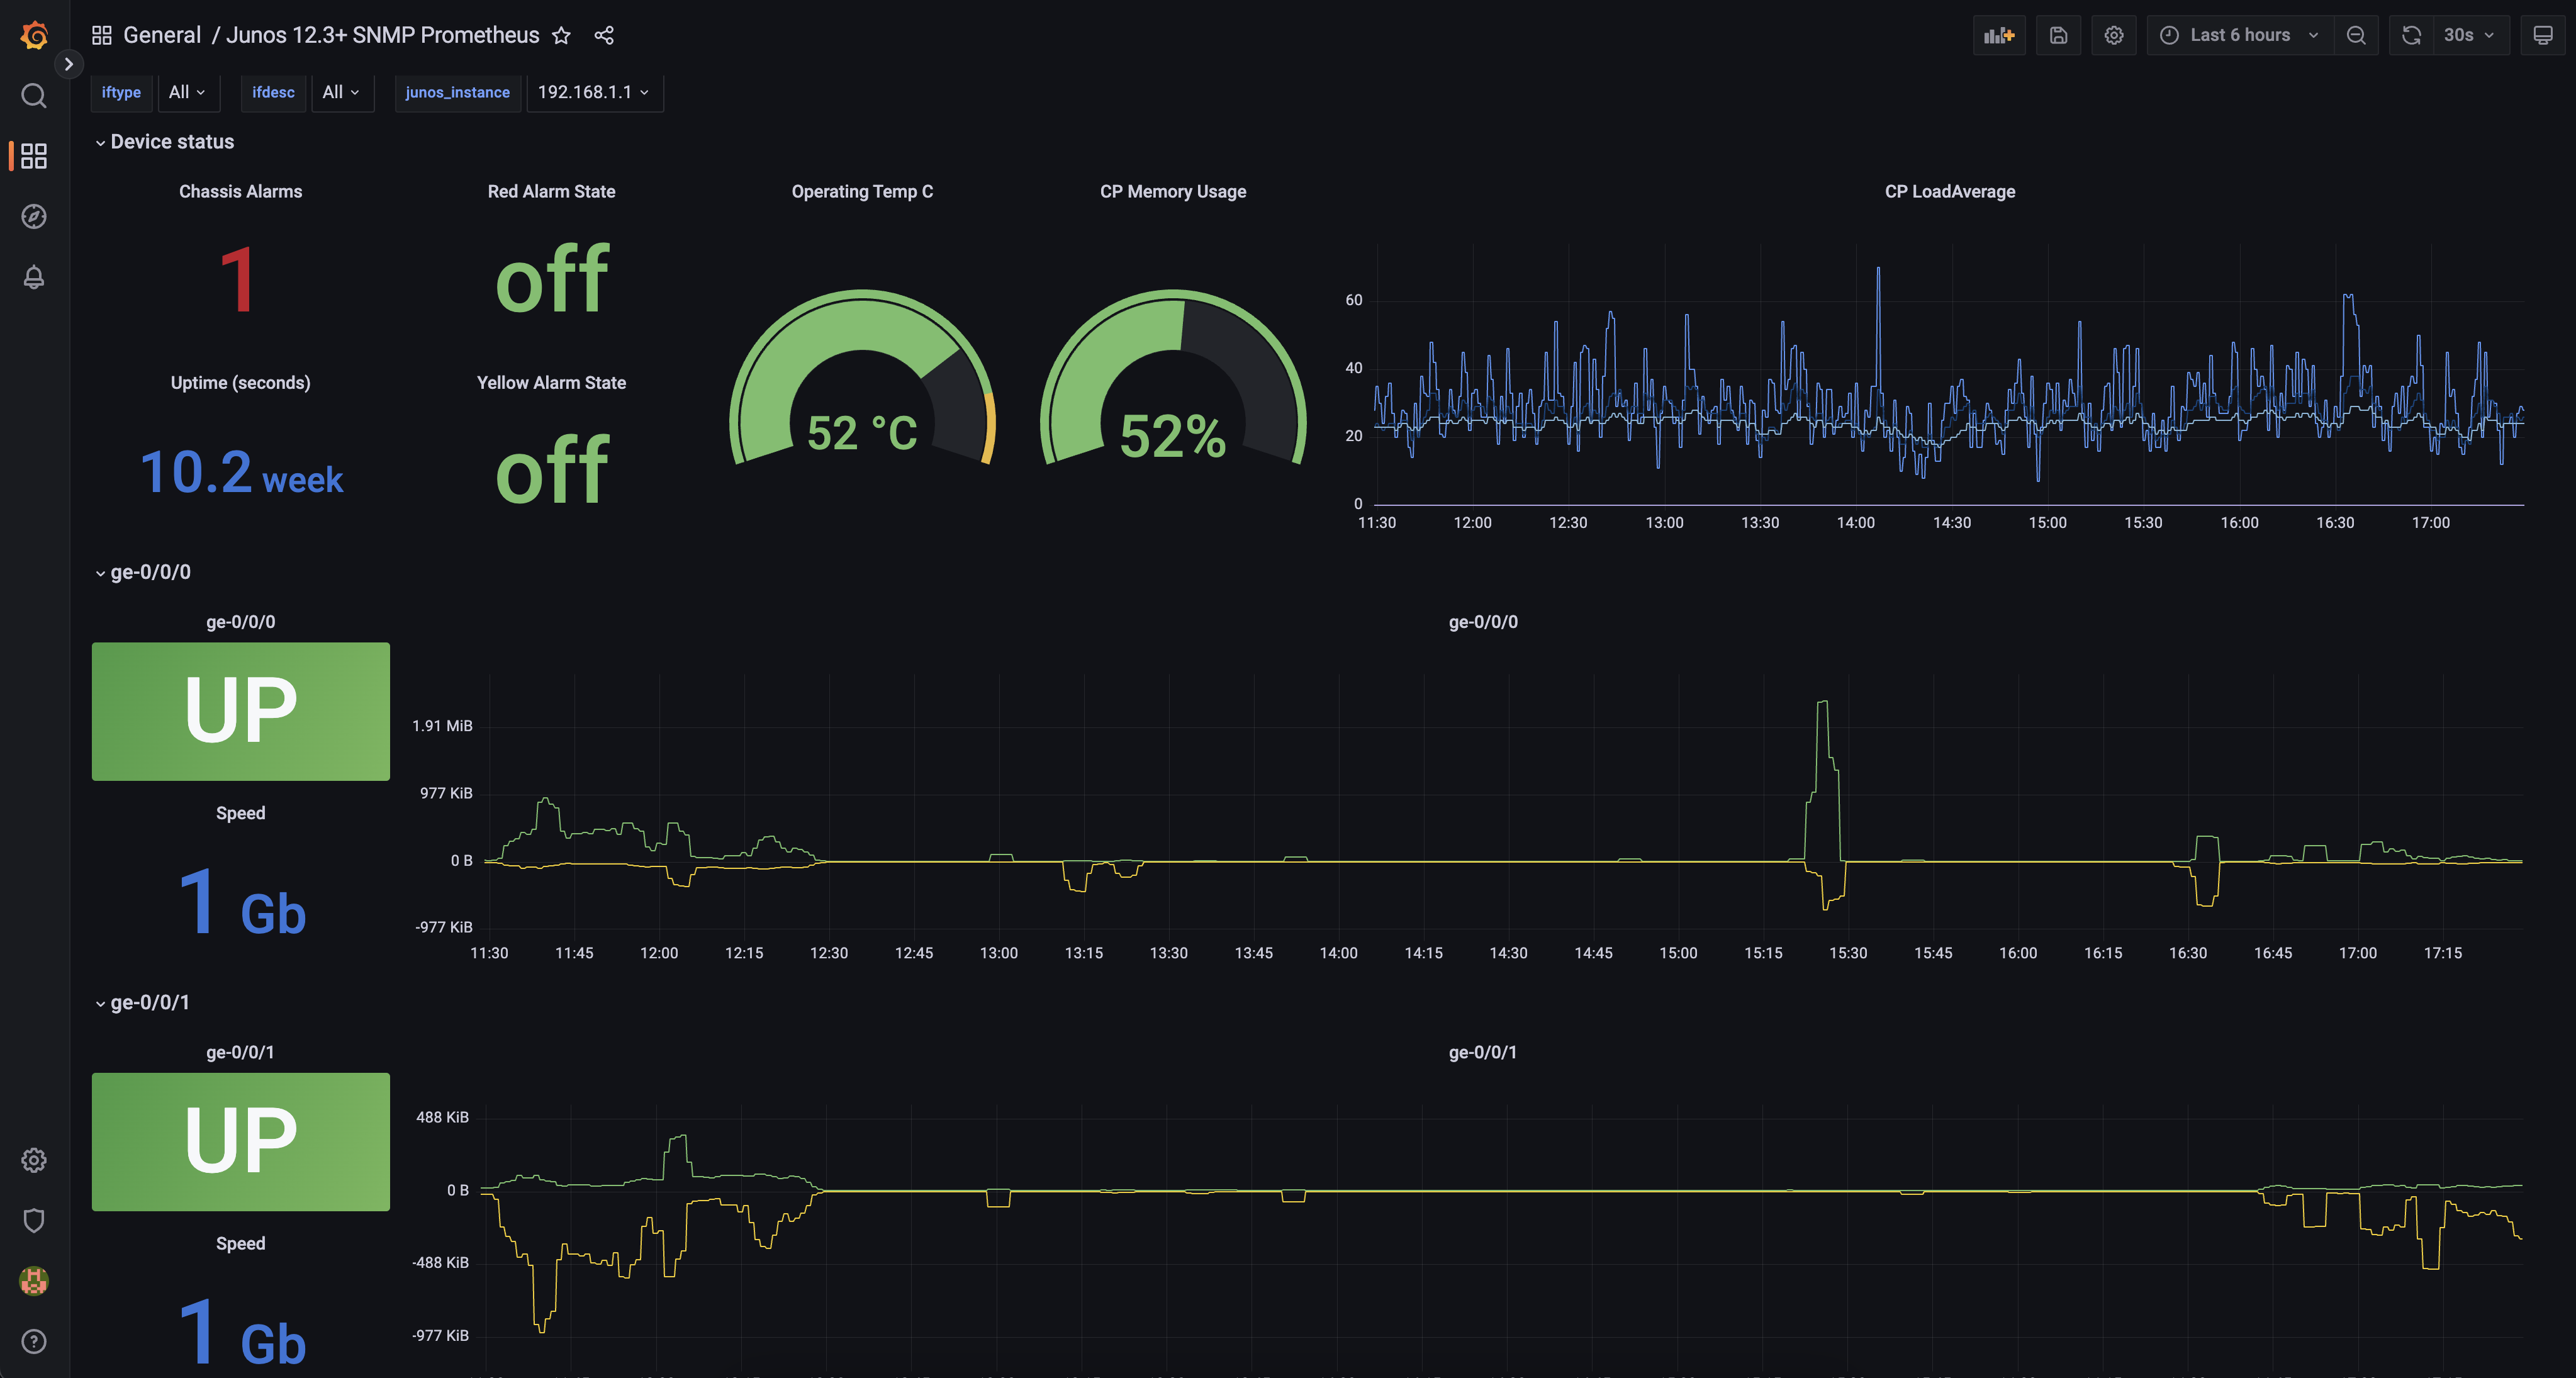Click the CP Memory 52% gauge

point(1173,378)
